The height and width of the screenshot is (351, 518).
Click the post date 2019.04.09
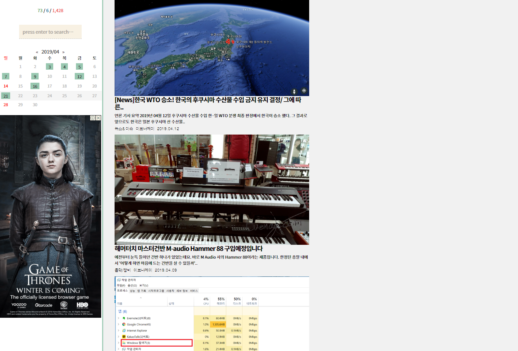click(x=166, y=270)
